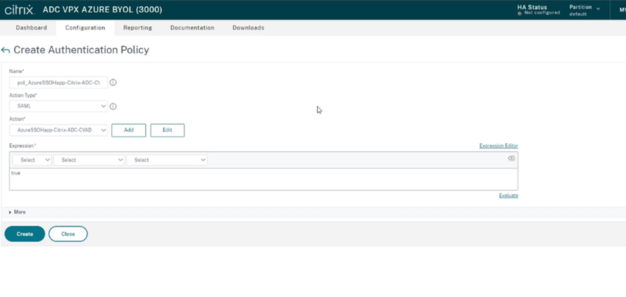This screenshot has height=297, width=626.
Task: Clear the expression with the backspace icon
Action: pyautogui.click(x=510, y=159)
